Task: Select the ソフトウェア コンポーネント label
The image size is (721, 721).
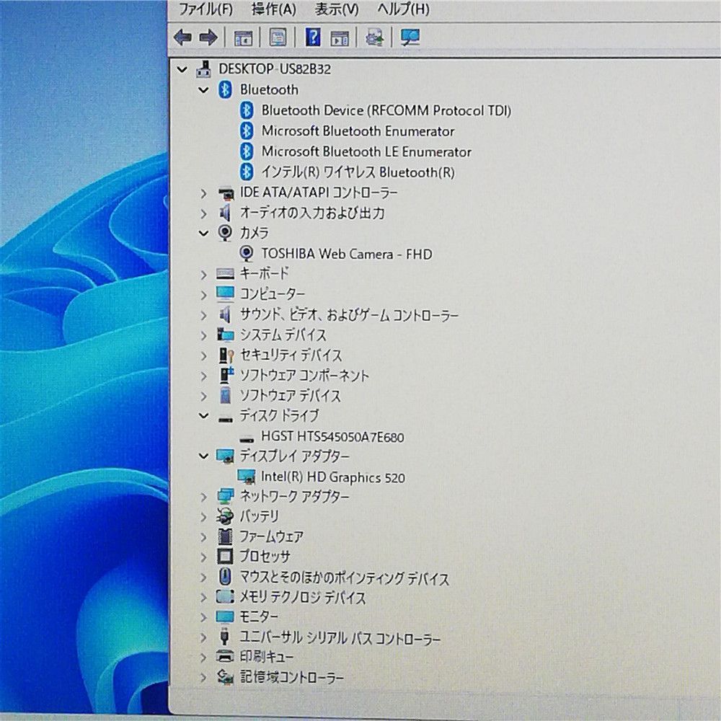Action: click(x=304, y=376)
